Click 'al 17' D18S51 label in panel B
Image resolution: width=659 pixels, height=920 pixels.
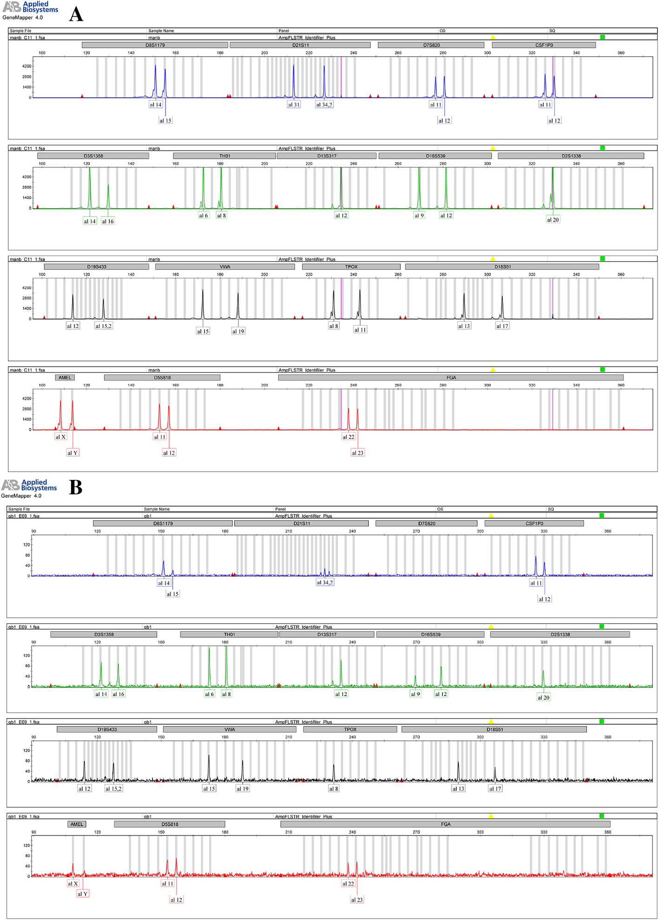495,789
